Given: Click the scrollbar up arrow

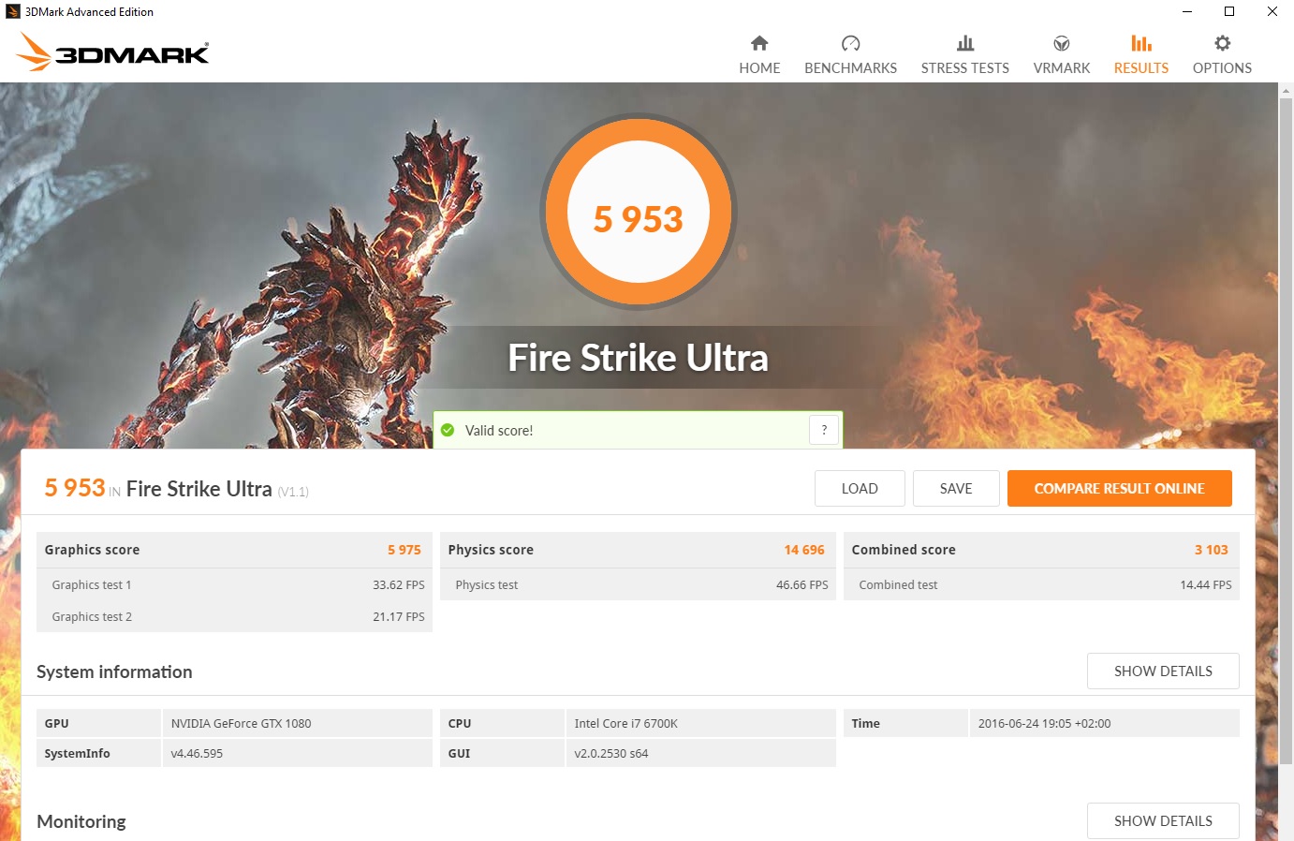Looking at the screenshot, I should 1286,90.
